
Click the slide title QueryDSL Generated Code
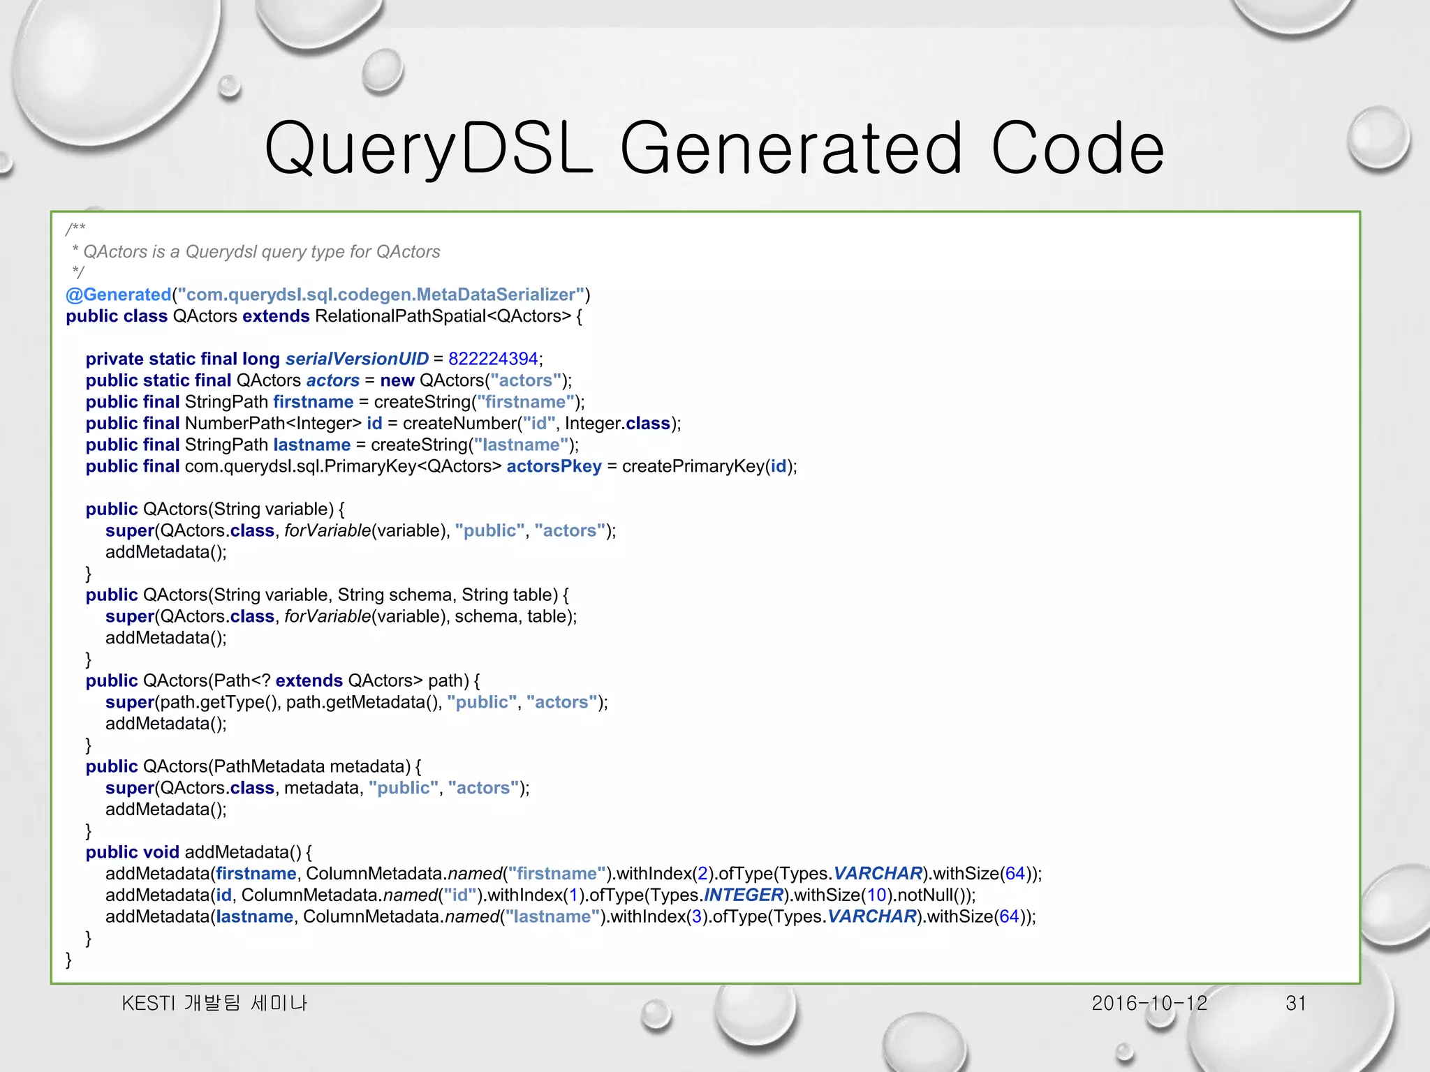pyautogui.click(x=714, y=148)
